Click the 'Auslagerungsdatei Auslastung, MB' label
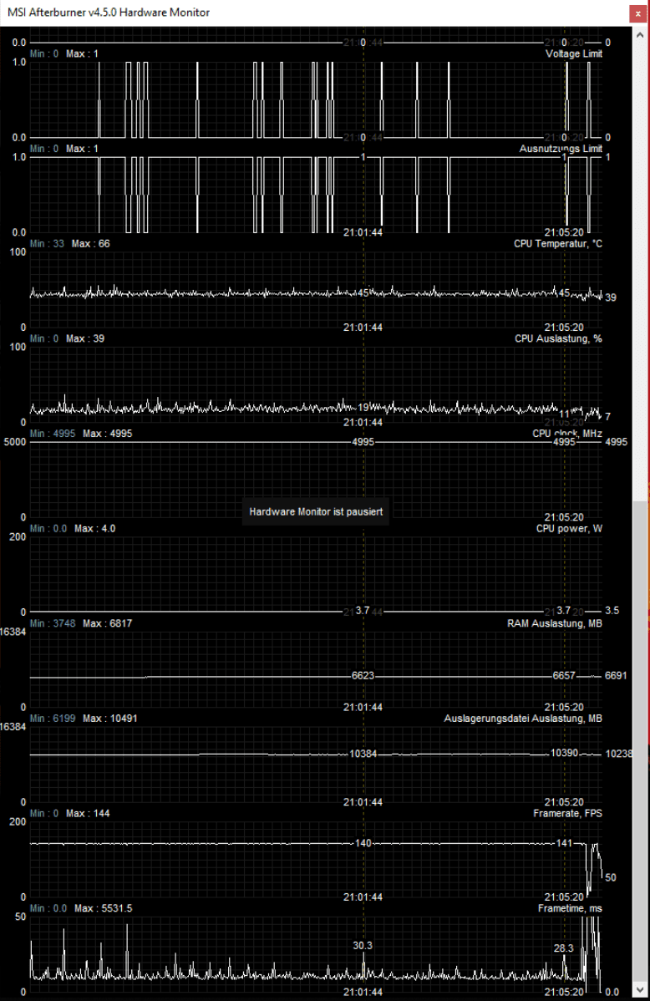650x1001 pixels. coord(523,719)
